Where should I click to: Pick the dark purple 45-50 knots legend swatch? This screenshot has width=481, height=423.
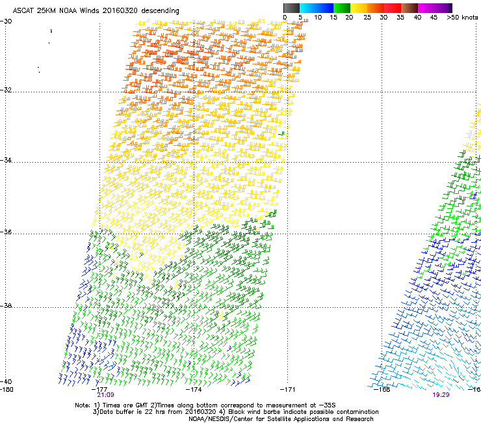pos(443,8)
